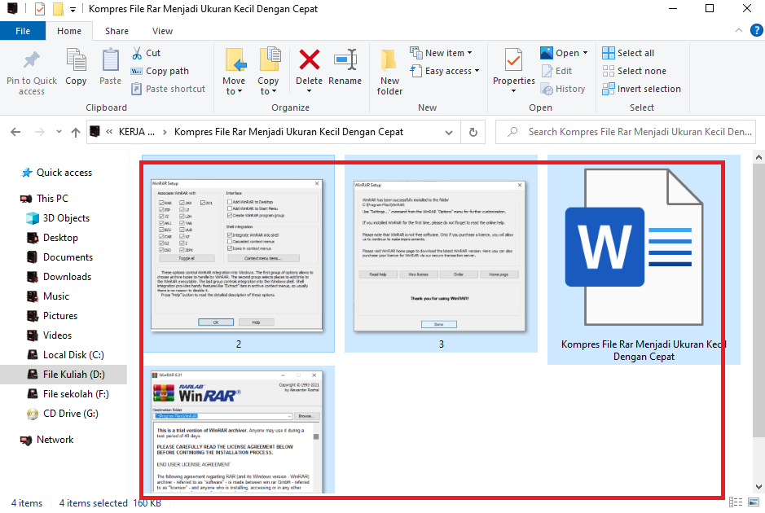Click the Edit icon in Open group
The width and height of the screenshot is (765, 513).
click(x=547, y=71)
